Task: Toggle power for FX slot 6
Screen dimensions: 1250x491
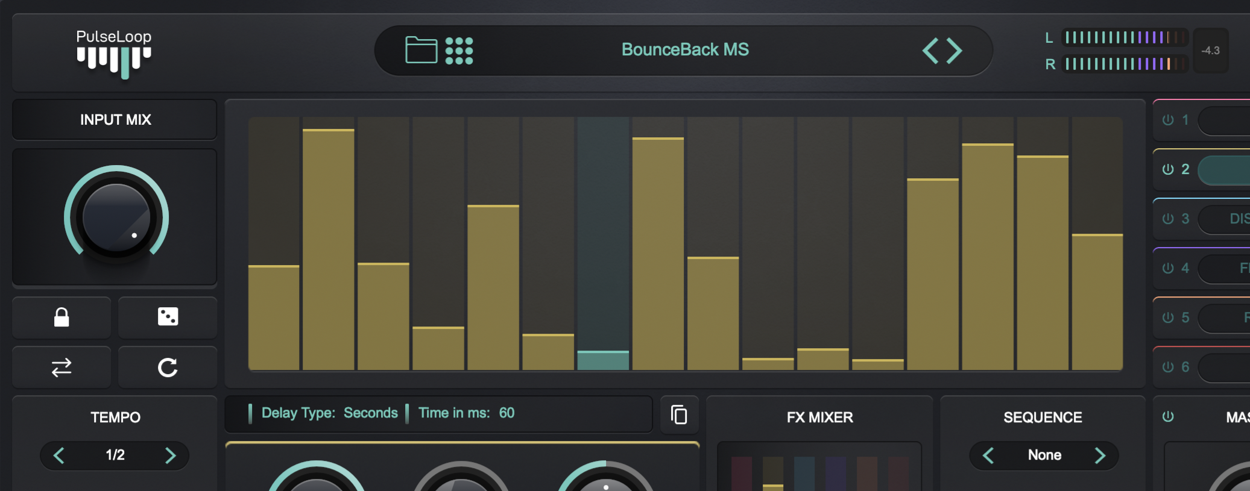Action: pos(1168,367)
